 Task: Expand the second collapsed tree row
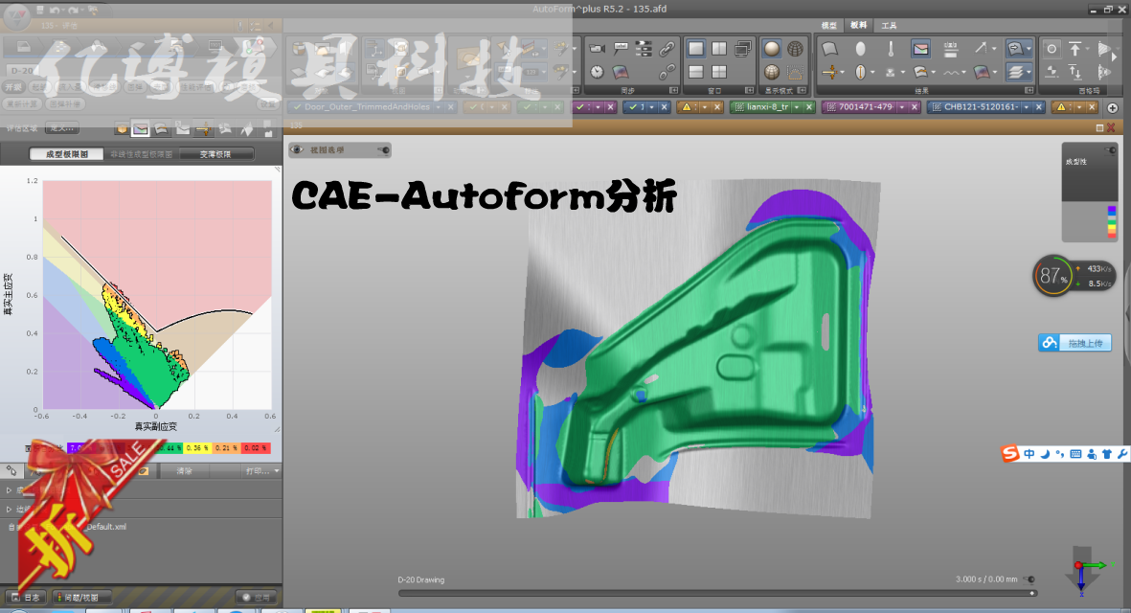(x=9, y=510)
